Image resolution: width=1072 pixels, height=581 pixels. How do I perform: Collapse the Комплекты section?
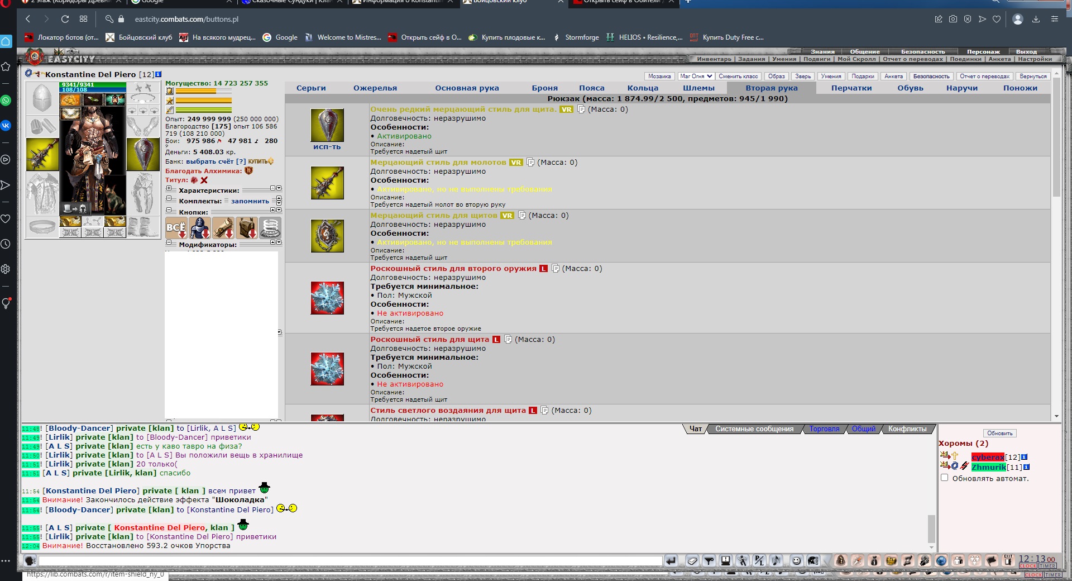tap(169, 198)
